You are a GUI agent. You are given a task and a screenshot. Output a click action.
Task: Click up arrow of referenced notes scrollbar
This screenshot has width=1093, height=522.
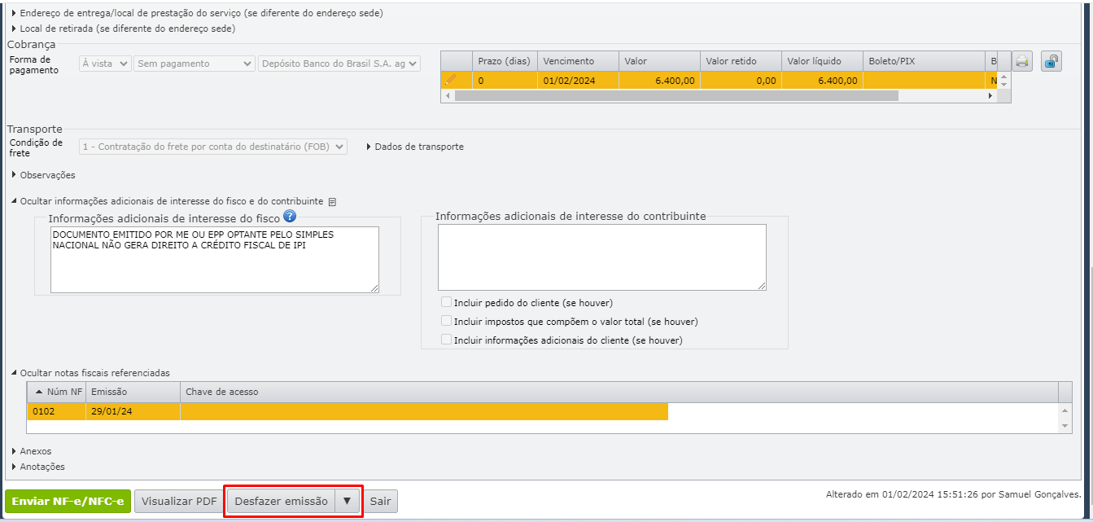pos(1065,410)
